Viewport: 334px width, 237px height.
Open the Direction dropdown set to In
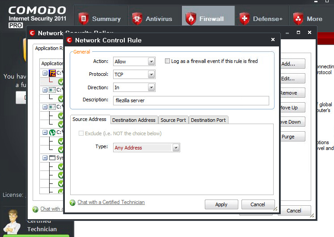coord(134,87)
